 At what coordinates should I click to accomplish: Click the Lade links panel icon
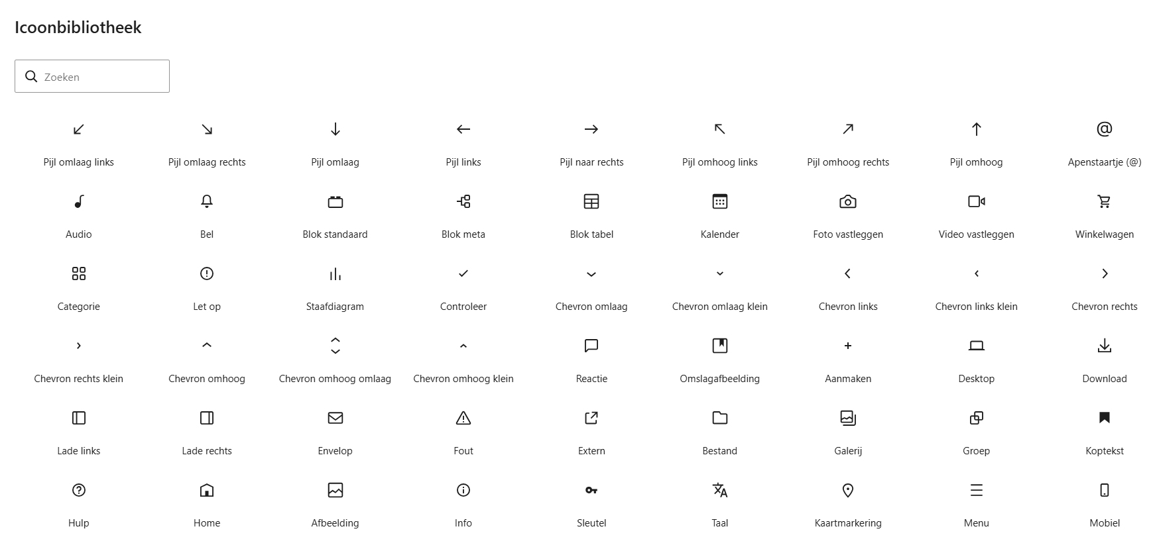tap(79, 418)
